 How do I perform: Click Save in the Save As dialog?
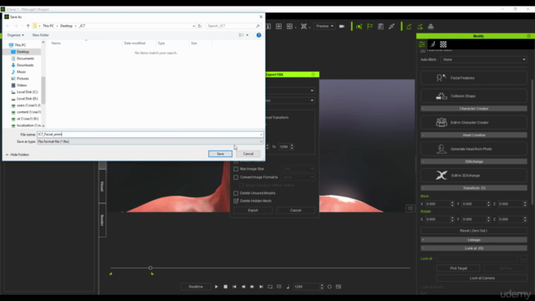pos(220,154)
